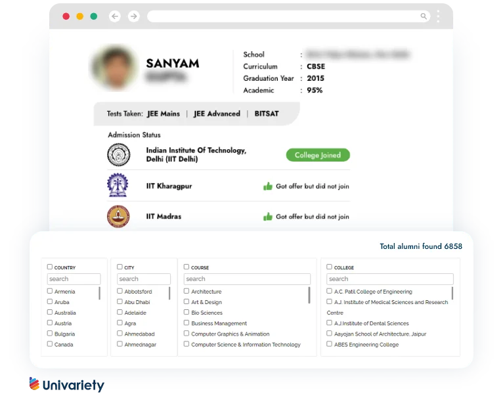Toggle the select-all COUNTRY checkbox
503x398 pixels.
(50, 267)
